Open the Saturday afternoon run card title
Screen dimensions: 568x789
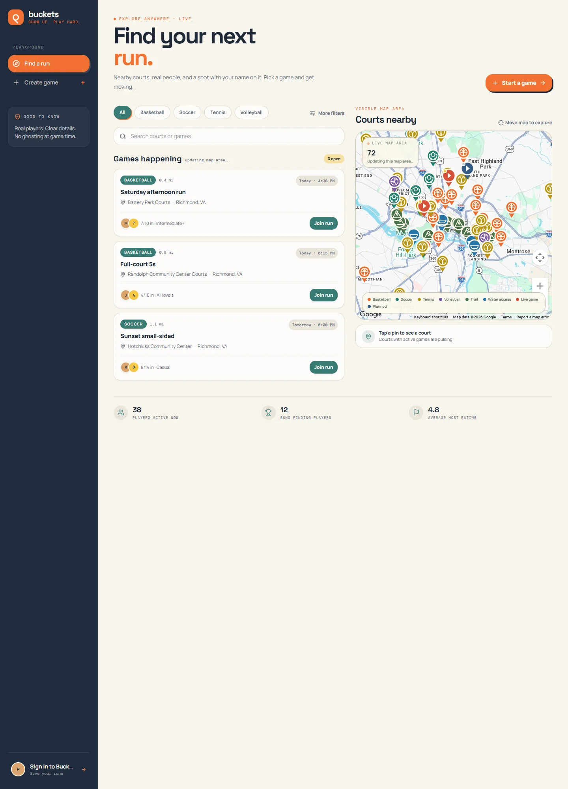(153, 192)
